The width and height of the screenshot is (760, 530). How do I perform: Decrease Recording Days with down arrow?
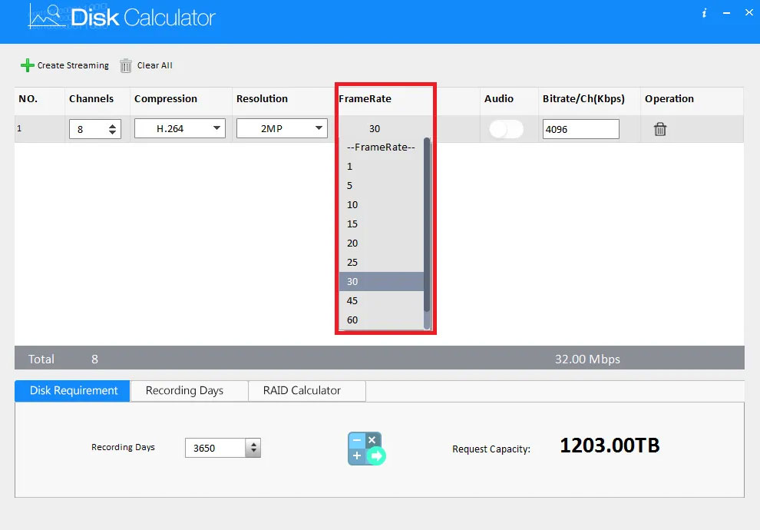pos(253,452)
